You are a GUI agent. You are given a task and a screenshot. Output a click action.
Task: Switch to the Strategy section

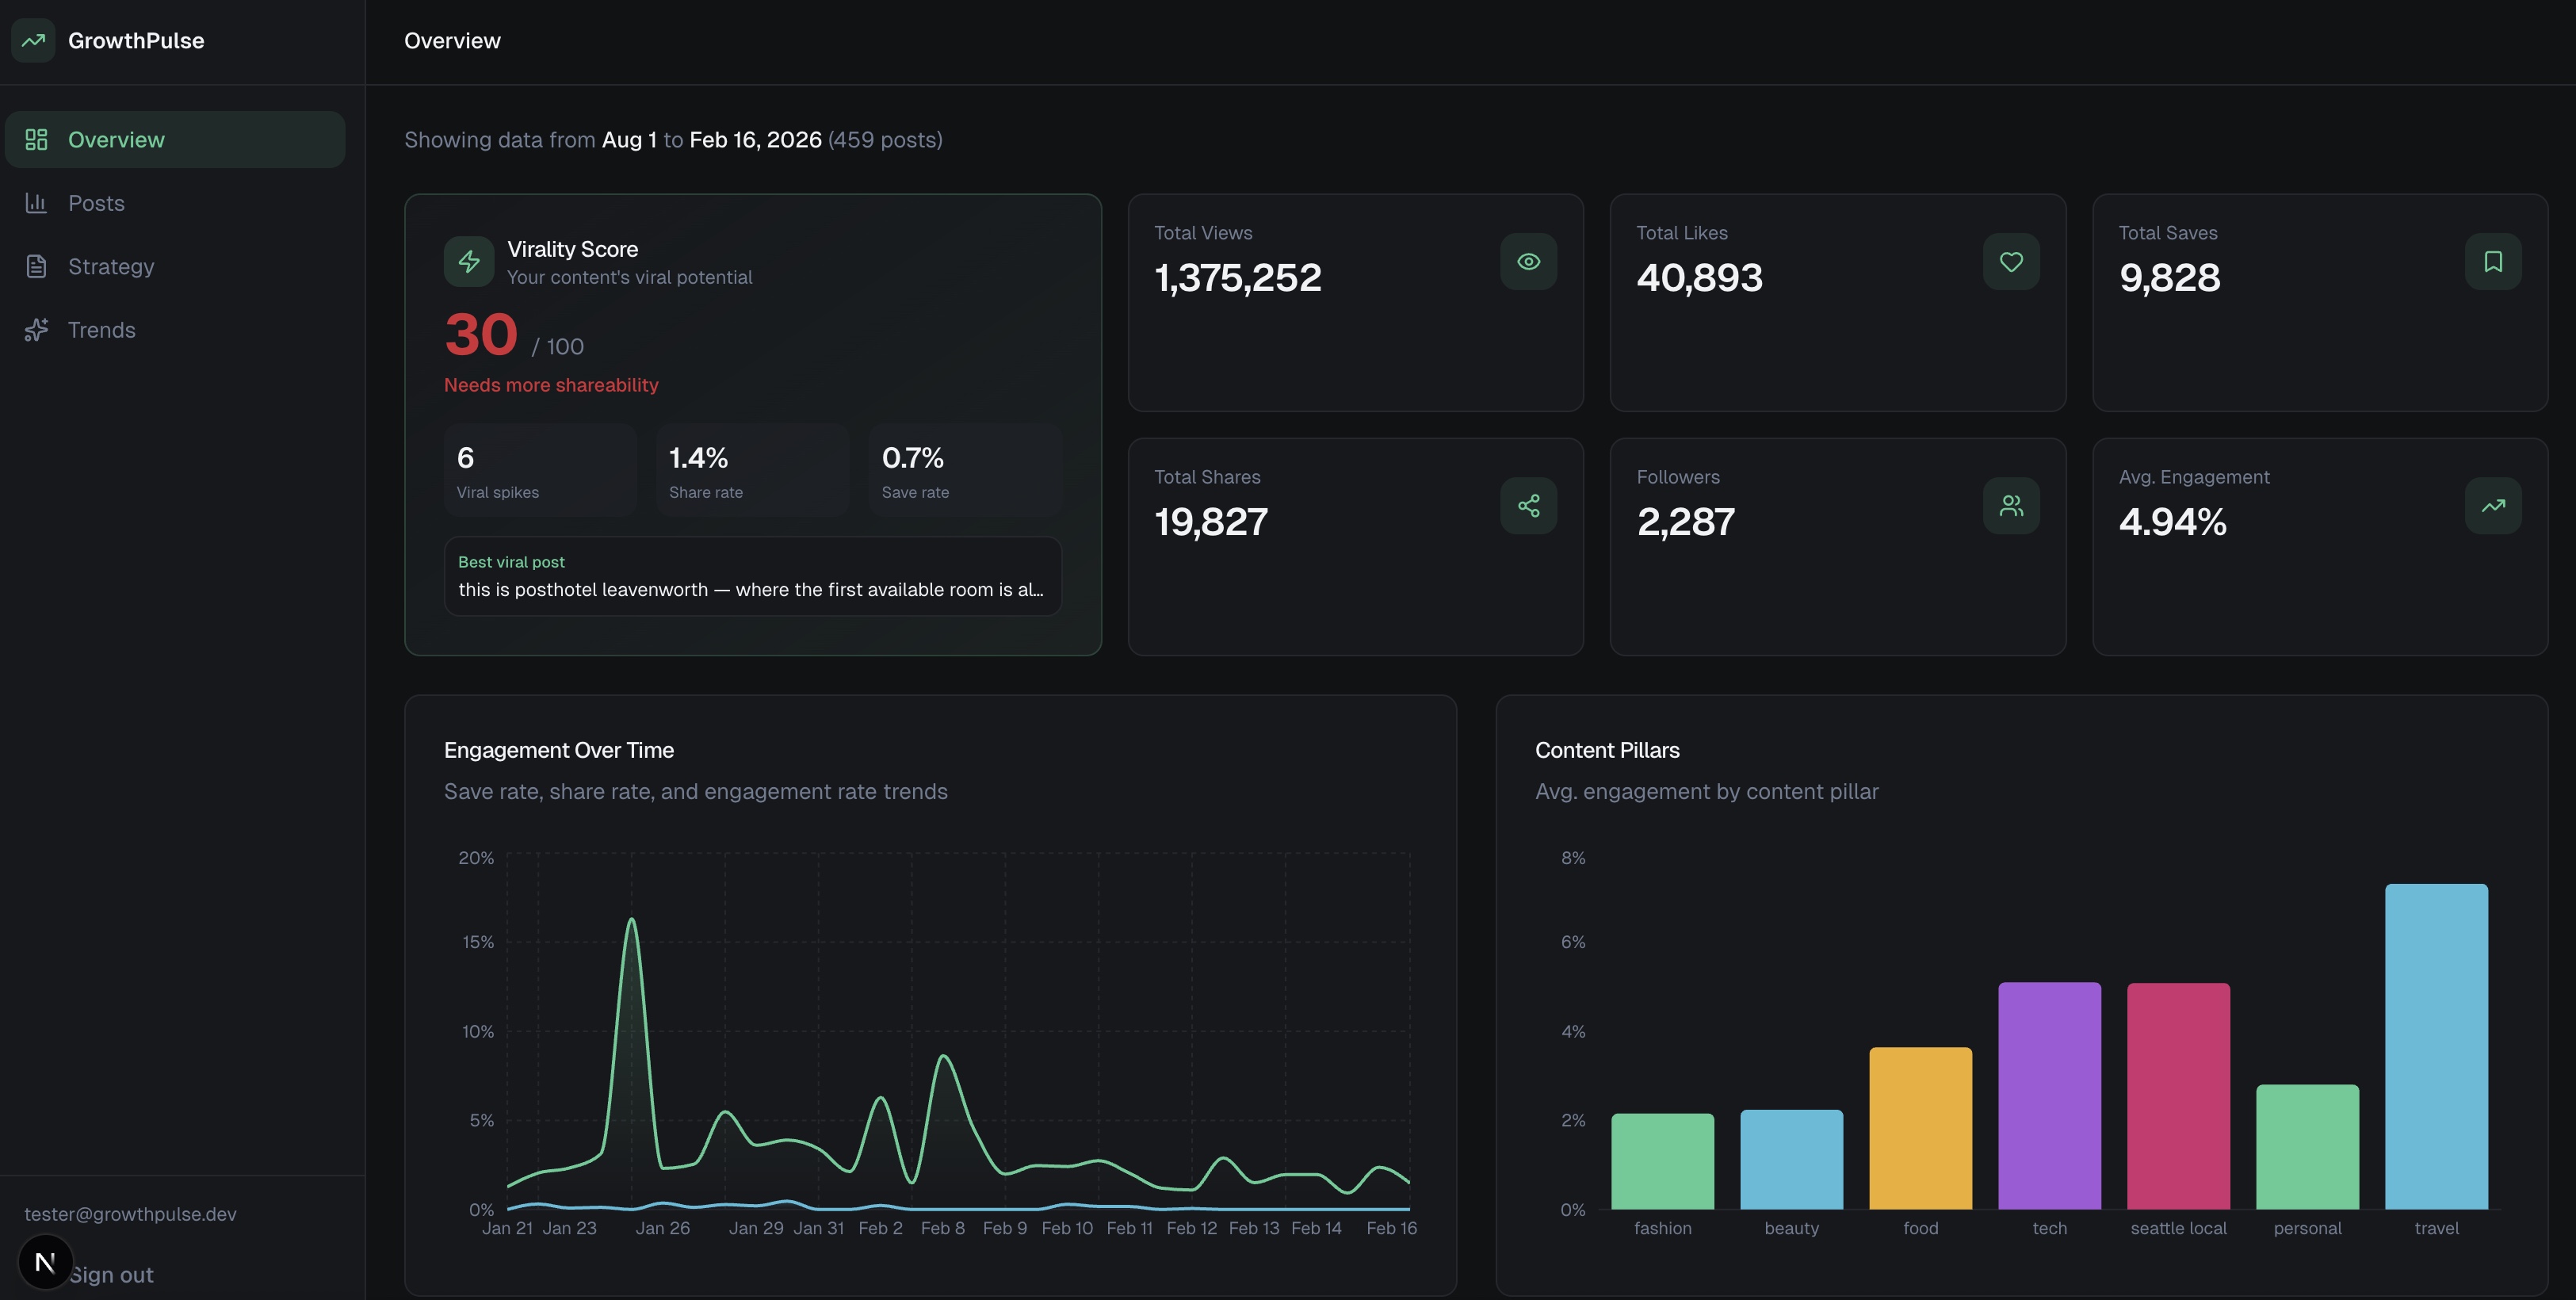[x=111, y=266]
